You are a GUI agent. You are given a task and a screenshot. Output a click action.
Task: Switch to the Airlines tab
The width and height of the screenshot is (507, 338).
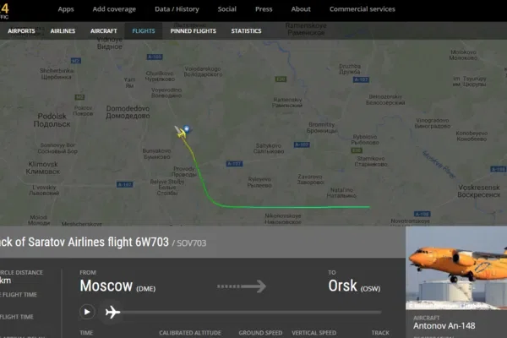click(x=63, y=31)
